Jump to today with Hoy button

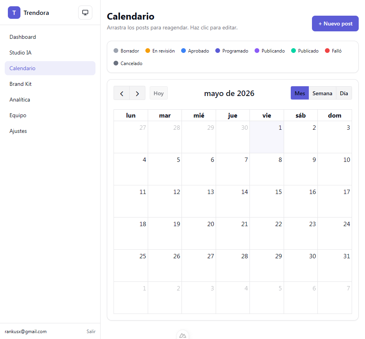click(158, 93)
